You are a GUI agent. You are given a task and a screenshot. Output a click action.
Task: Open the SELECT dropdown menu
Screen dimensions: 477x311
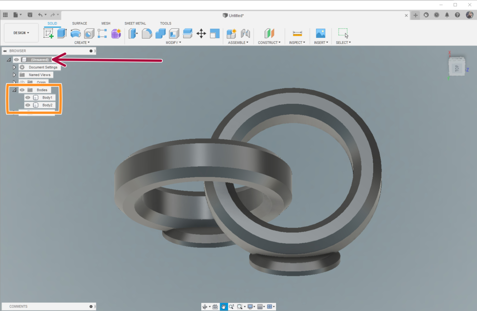[343, 43]
